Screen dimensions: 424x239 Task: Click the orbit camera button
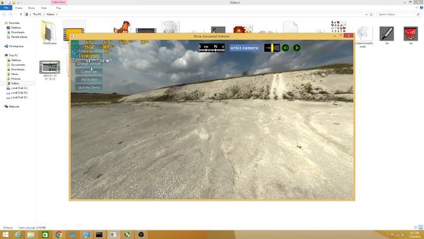[x=244, y=48]
